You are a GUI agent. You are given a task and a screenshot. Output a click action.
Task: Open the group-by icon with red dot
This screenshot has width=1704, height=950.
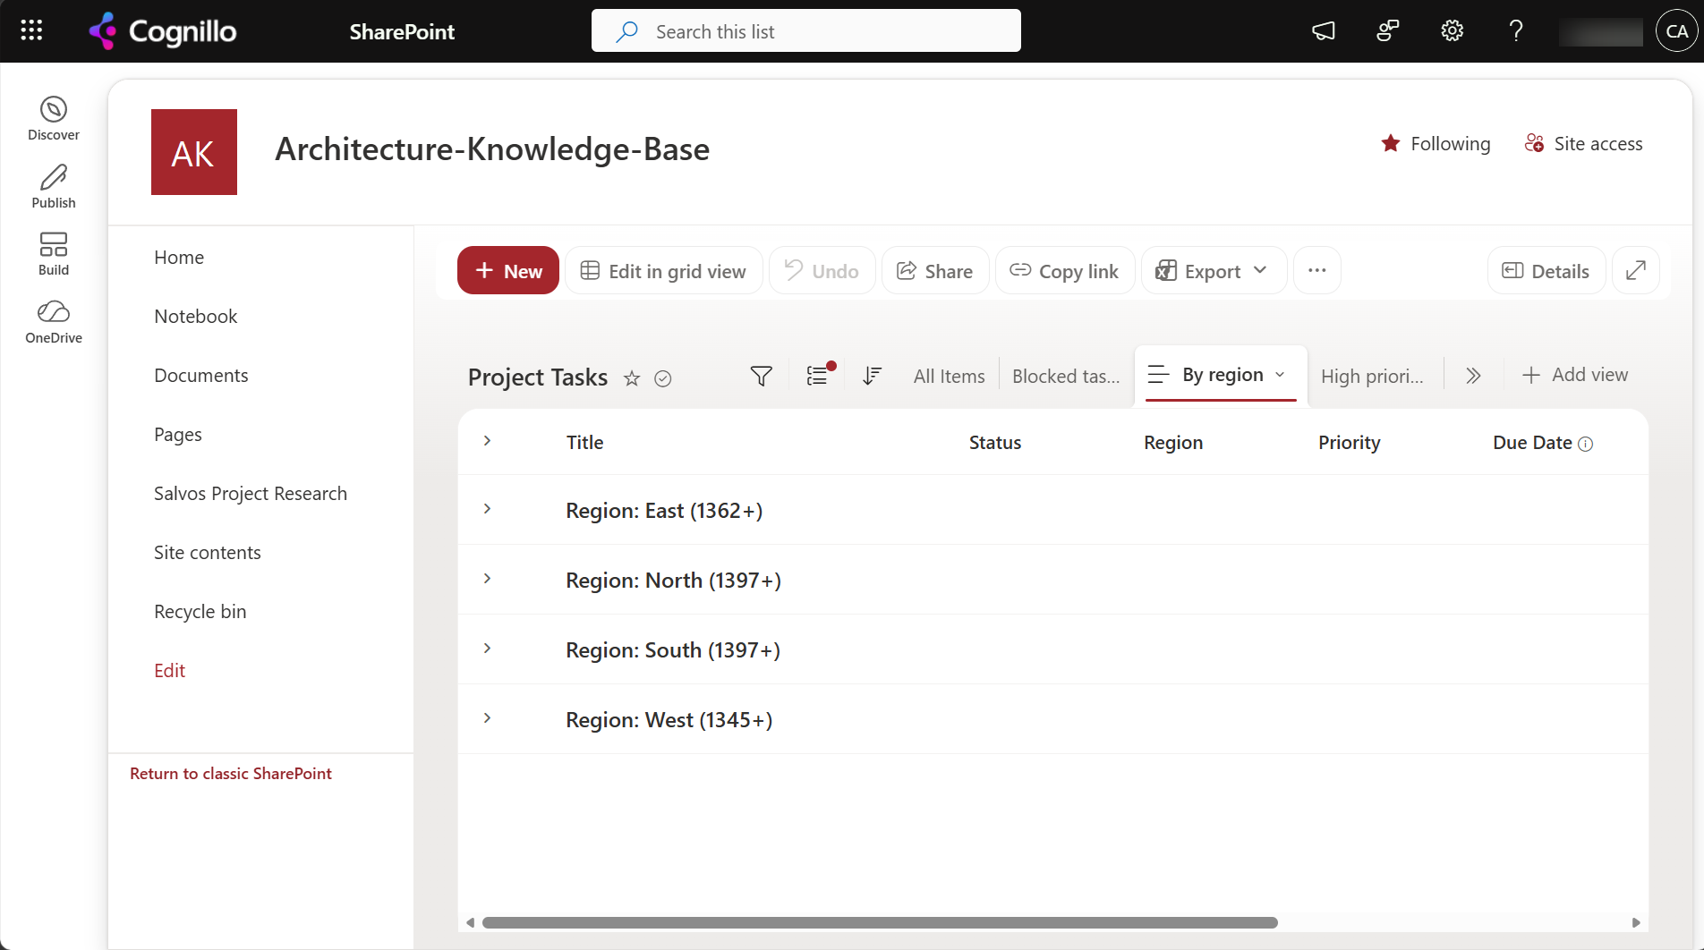click(819, 375)
